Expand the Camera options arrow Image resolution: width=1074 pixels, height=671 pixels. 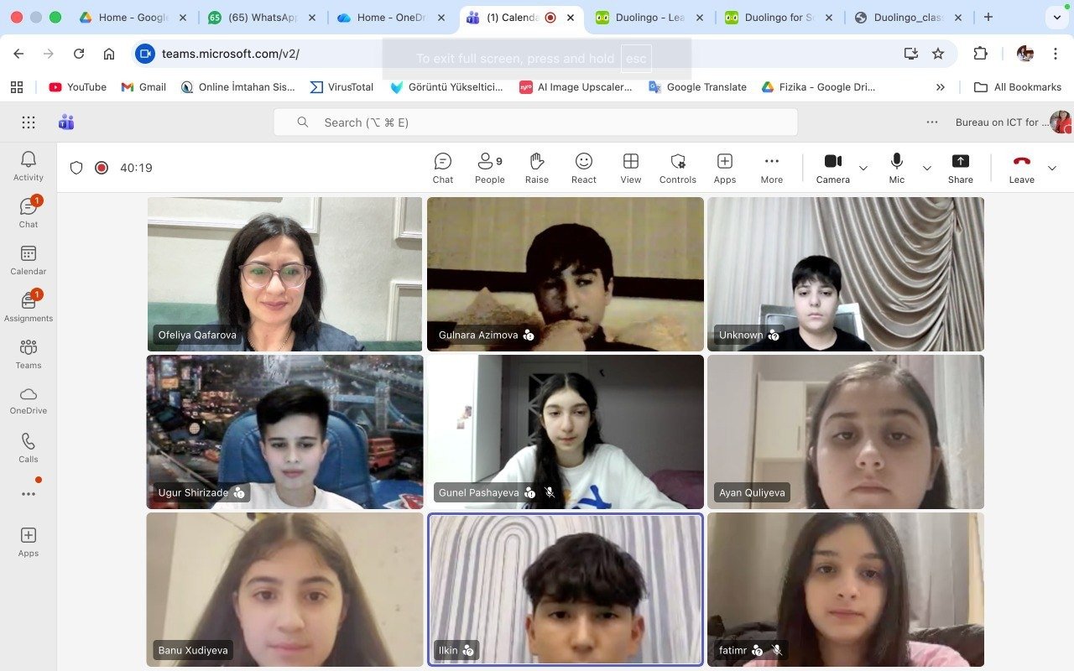click(x=863, y=169)
